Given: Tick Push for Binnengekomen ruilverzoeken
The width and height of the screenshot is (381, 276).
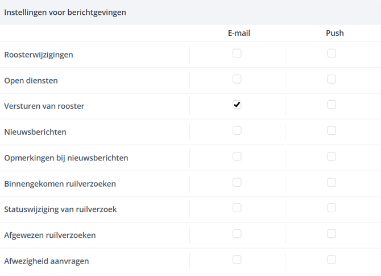Looking at the screenshot, I should [x=332, y=183].
